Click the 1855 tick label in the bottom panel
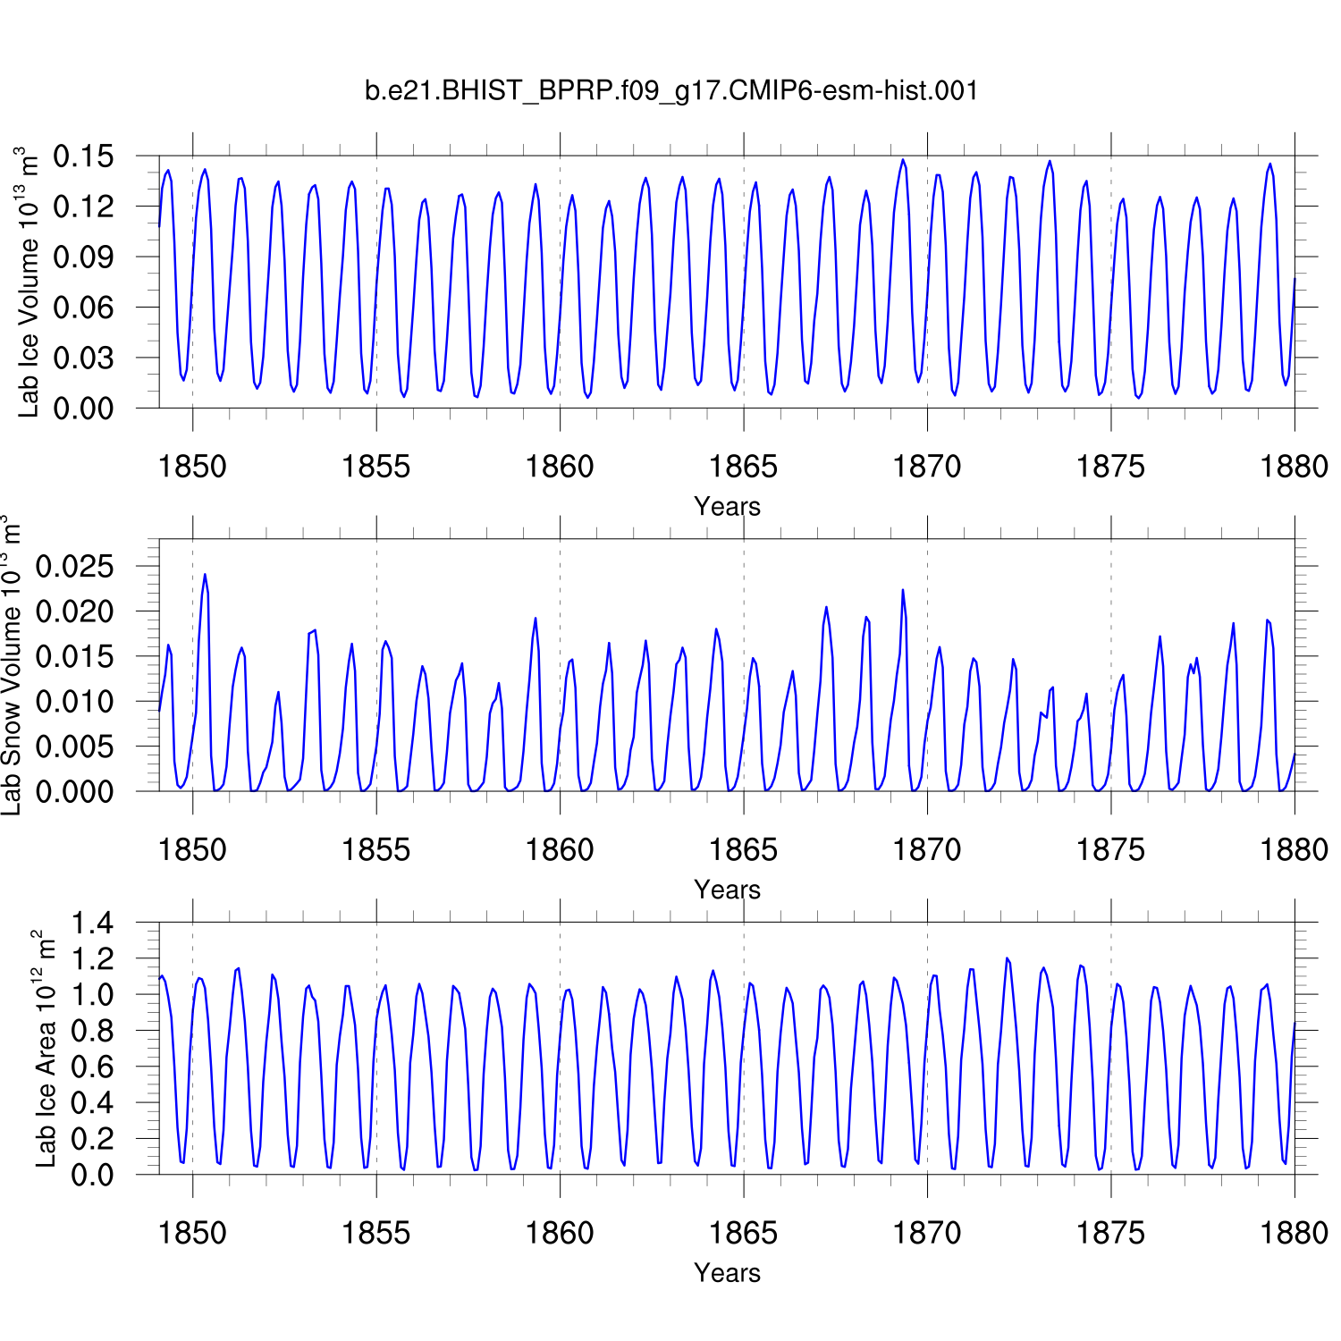This screenshot has width=1341, height=1341. click(x=375, y=1234)
